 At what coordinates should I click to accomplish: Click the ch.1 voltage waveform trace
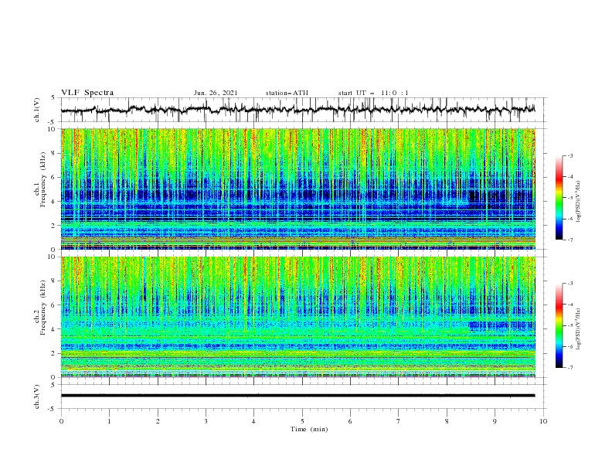coord(297,110)
